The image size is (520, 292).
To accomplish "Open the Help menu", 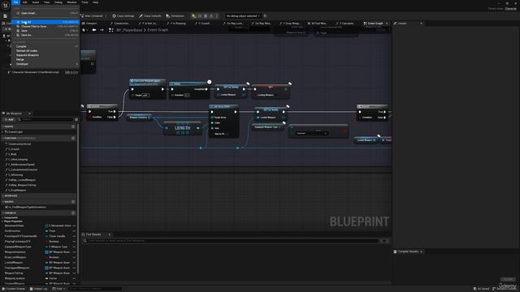I will coord(96,2).
